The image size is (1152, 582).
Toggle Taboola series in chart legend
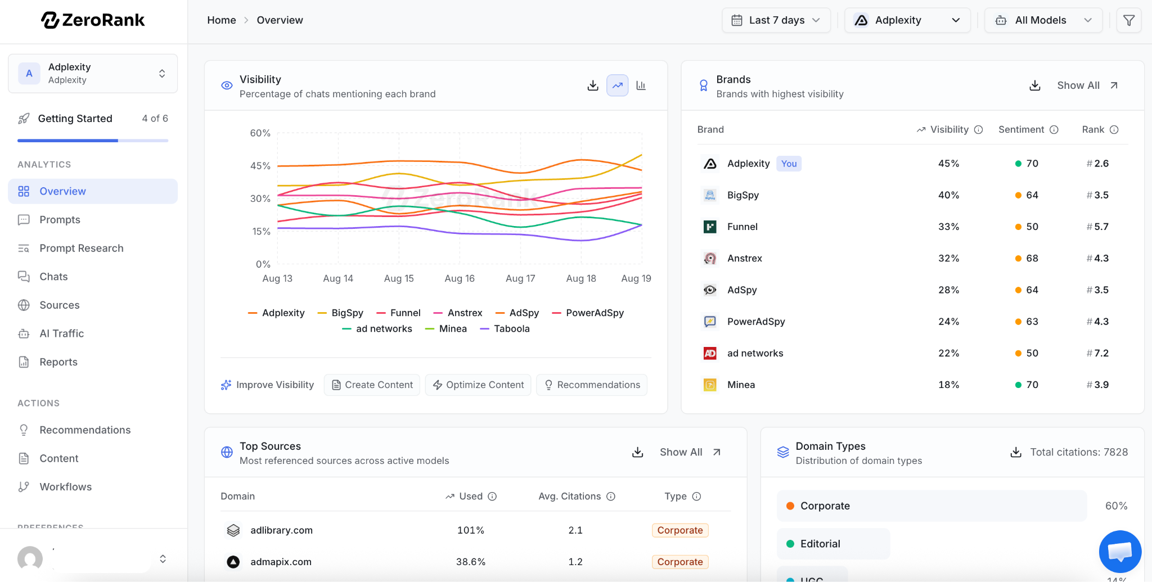pyautogui.click(x=505, y=329)
